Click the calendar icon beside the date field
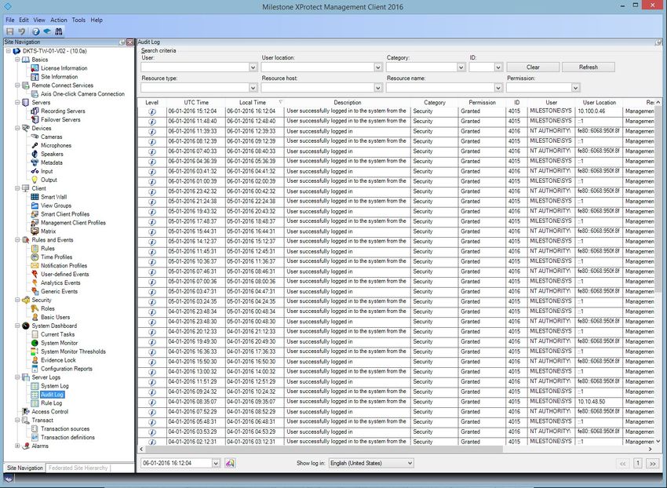The height and width of the screenshot is (488, 667). coord(230,463)
